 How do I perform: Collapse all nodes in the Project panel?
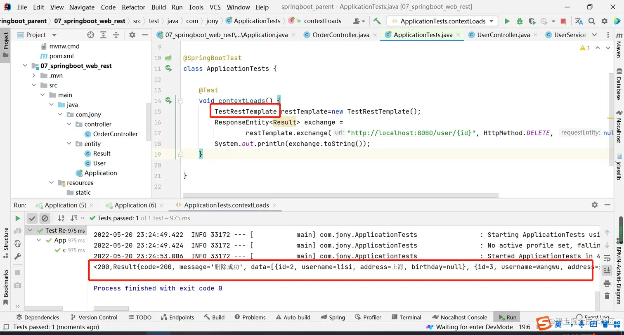(116, 35)
